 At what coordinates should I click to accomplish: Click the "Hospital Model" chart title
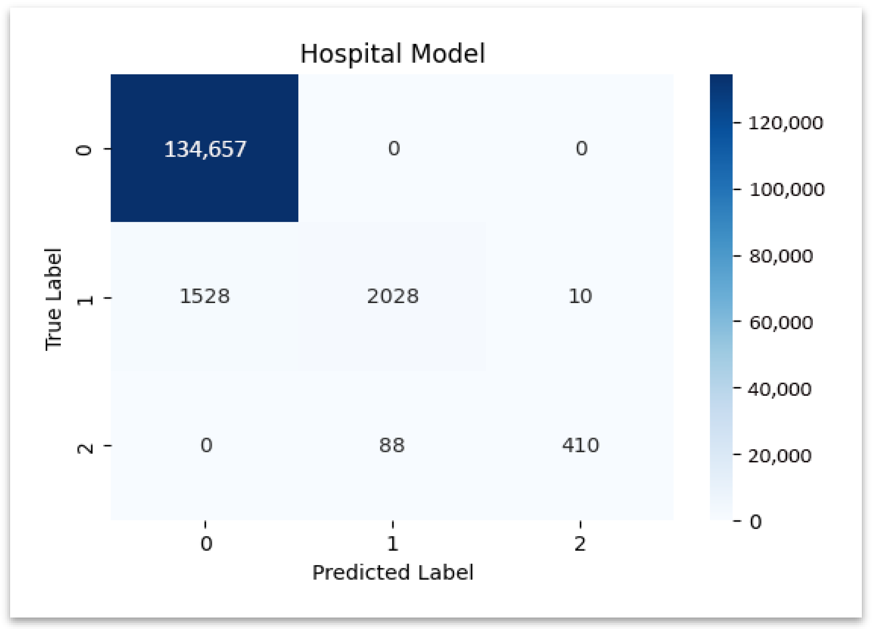pos(392,54)
